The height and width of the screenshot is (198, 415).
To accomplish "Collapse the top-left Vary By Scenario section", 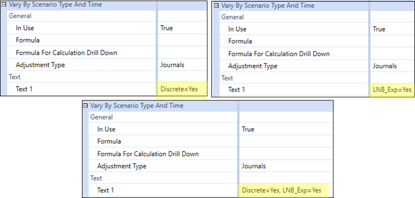I will coord(4,5).
